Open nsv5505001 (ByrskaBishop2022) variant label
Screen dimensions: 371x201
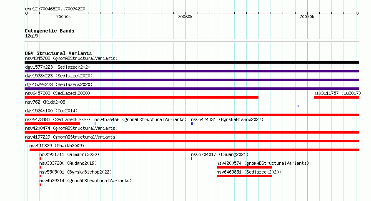pos(75,172)
